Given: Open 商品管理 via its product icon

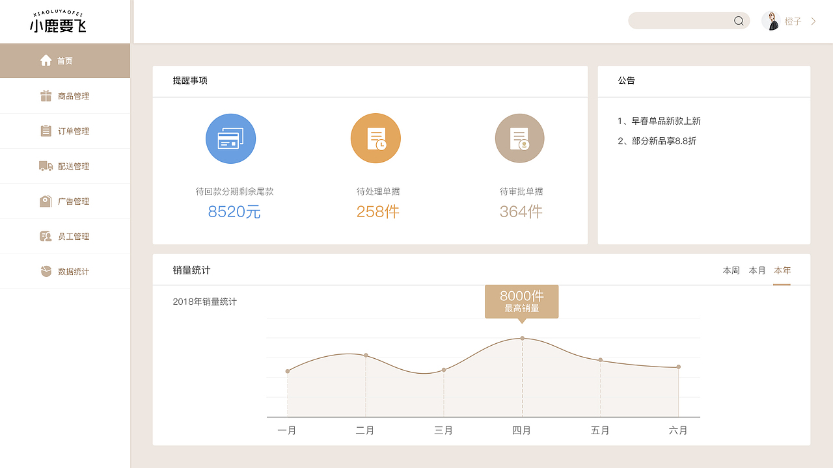Looking at the screenshot, I should 46,95.
